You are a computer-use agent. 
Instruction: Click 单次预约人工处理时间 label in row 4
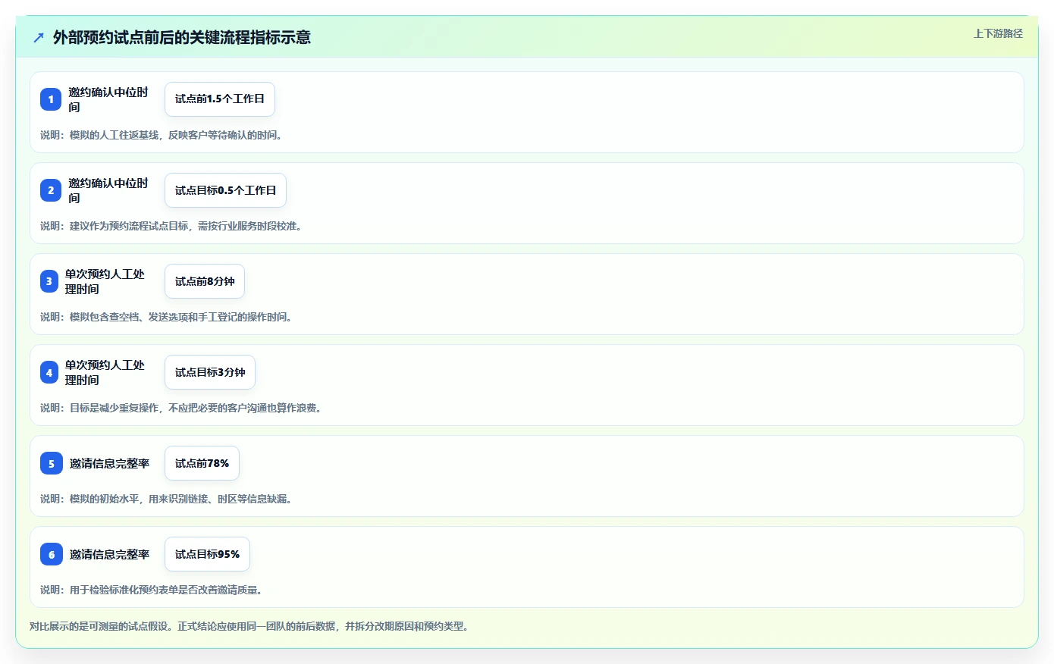[105, 372]
